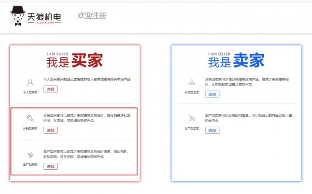Click the I AM SELLER caption
Screen dimensions: 312x194
click(x=219, y=54)
